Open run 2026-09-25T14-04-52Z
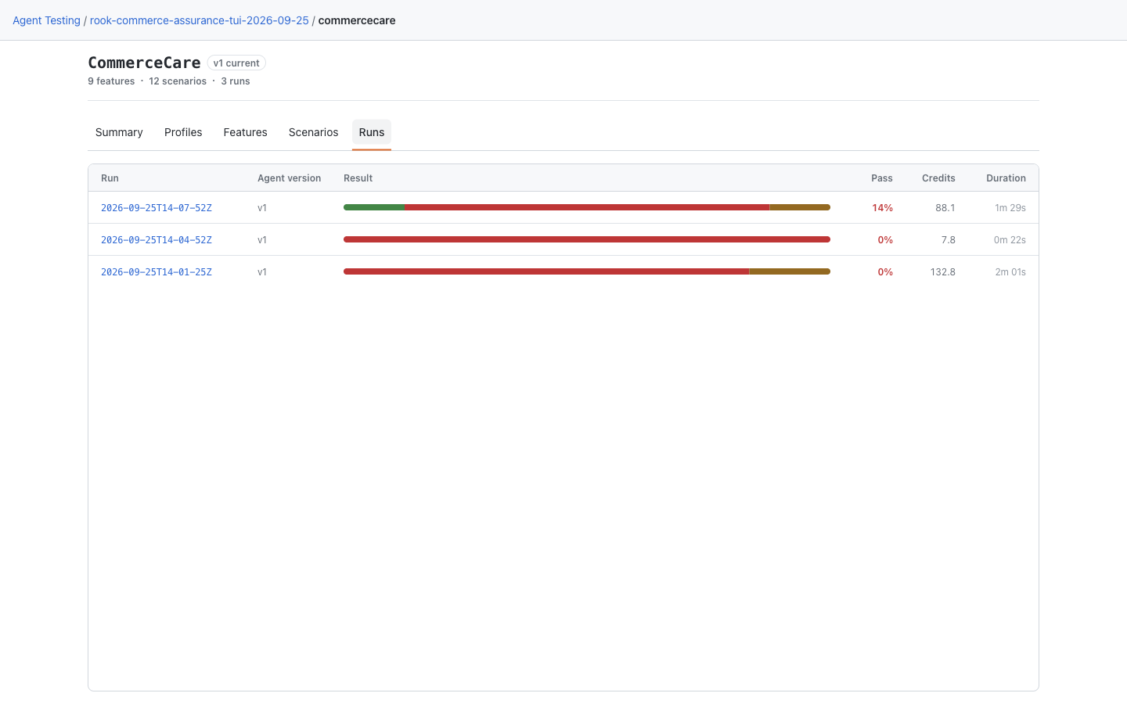The image size is (1127, 704). coord(157,240)
